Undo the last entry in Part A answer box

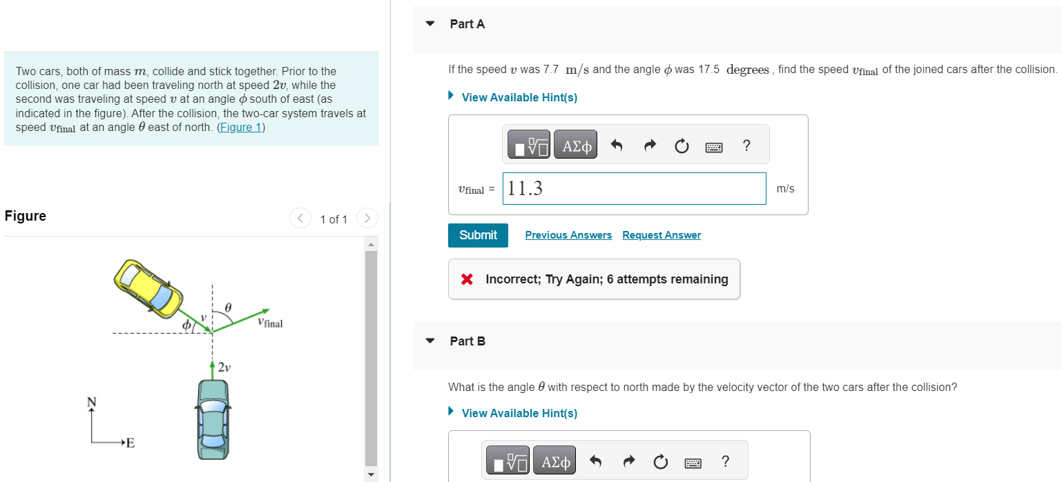tap(617, 144)
